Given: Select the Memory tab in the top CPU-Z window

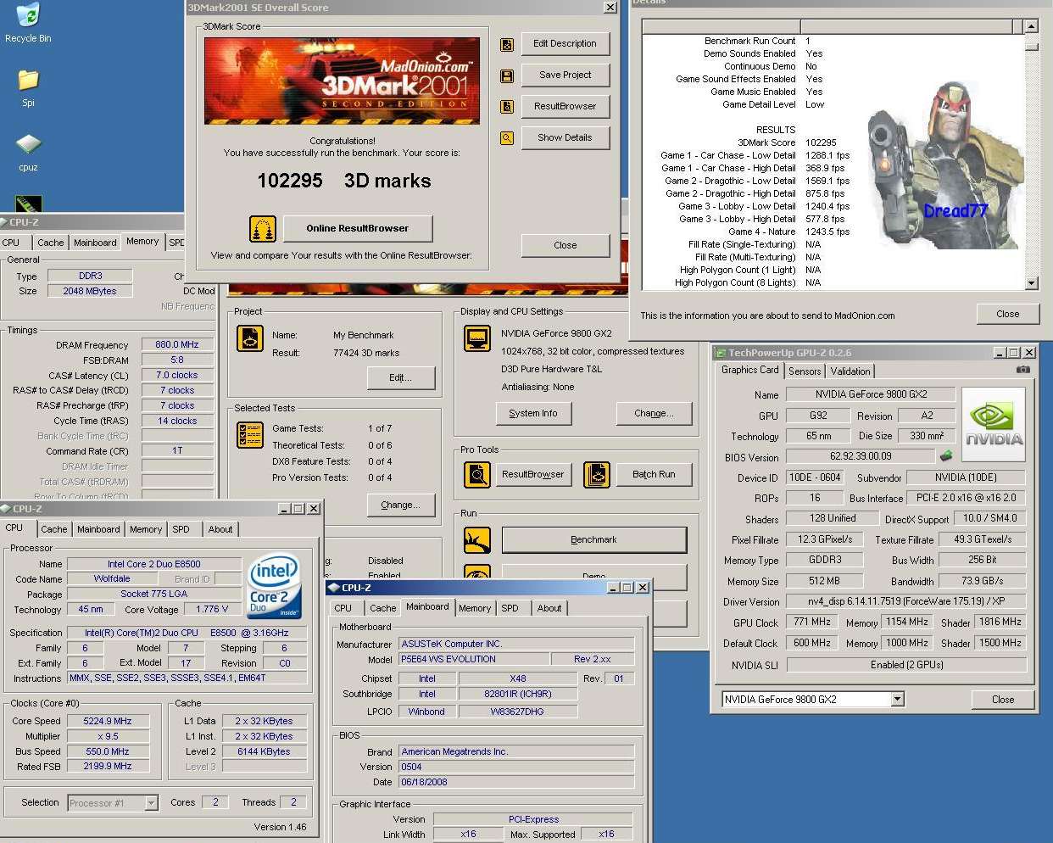Looking at the screenshot, I should pos(142,242).
